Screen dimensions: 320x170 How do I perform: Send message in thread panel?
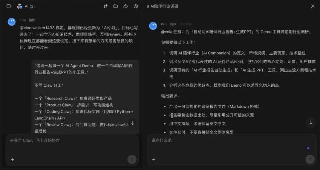tap(310, 159)
